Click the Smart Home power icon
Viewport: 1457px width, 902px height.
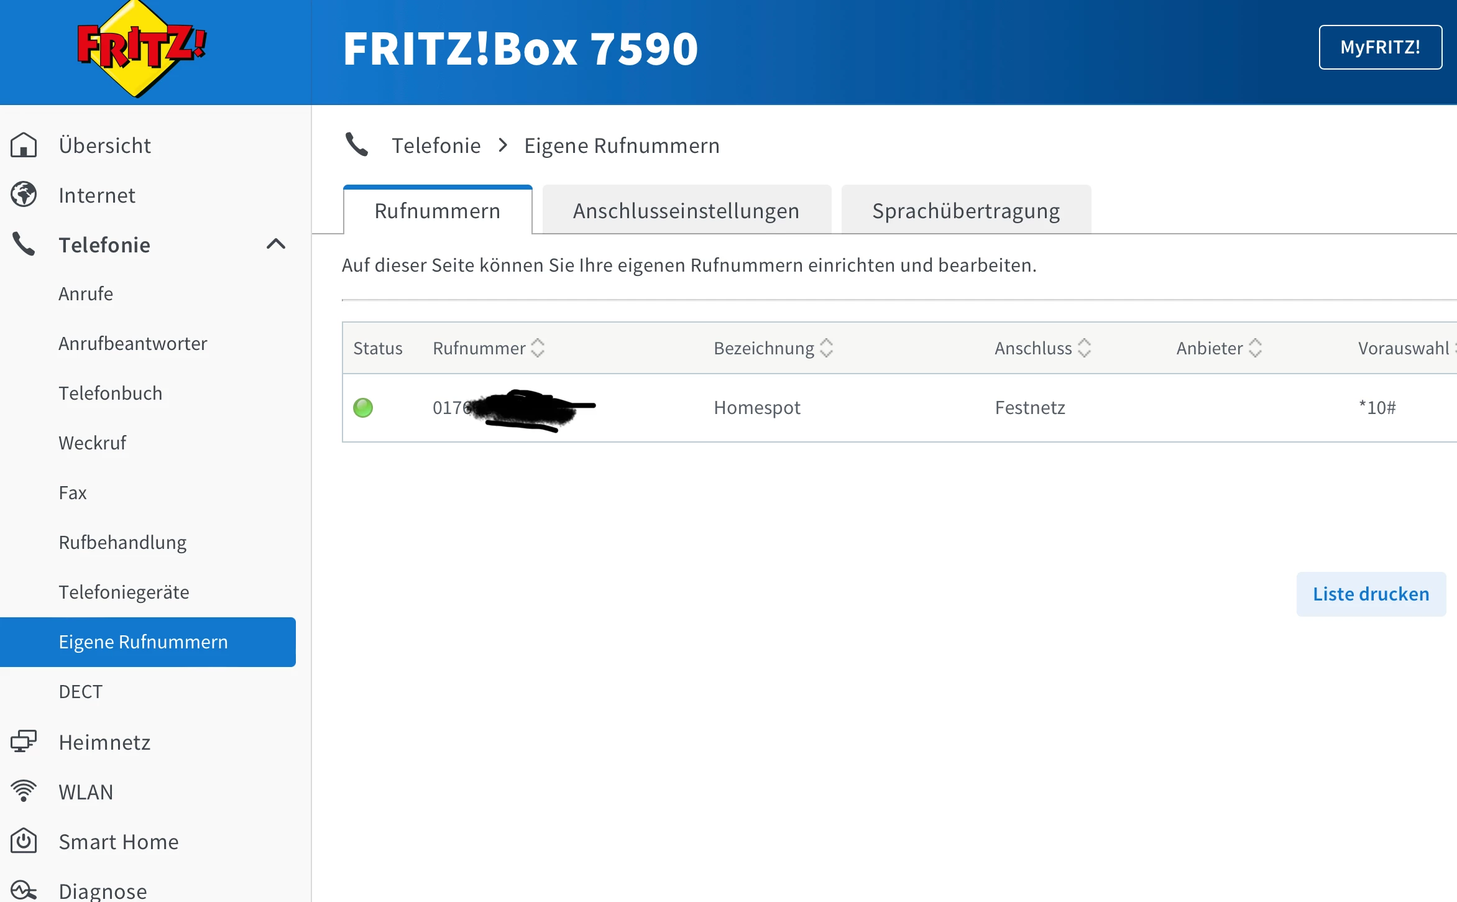pos(24,841)
